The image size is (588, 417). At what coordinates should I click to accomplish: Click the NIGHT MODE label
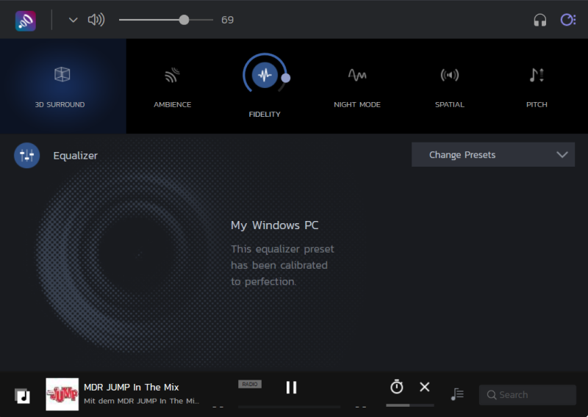[x=357, y=104]
